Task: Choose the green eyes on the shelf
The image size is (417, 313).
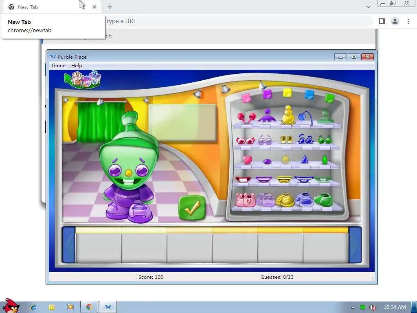Action: pos(325,139)
